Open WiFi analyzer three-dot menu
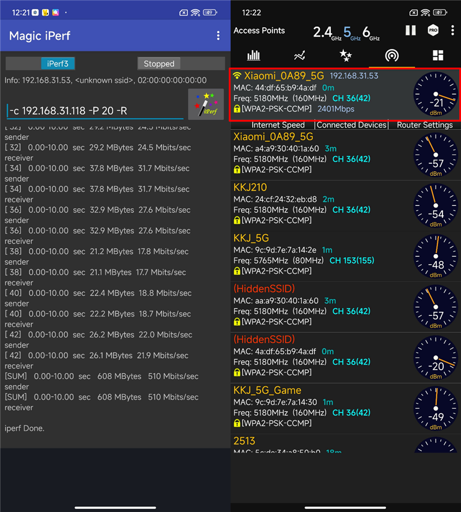Screen dimensions: 461x512 [x=452, y=31]
